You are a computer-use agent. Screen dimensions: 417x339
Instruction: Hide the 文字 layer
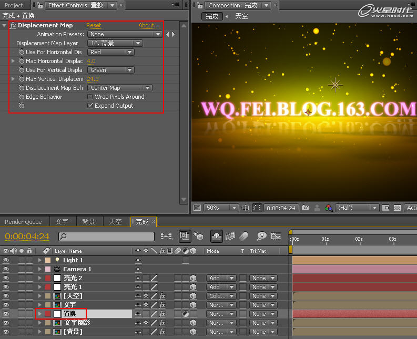pos(6,305)
